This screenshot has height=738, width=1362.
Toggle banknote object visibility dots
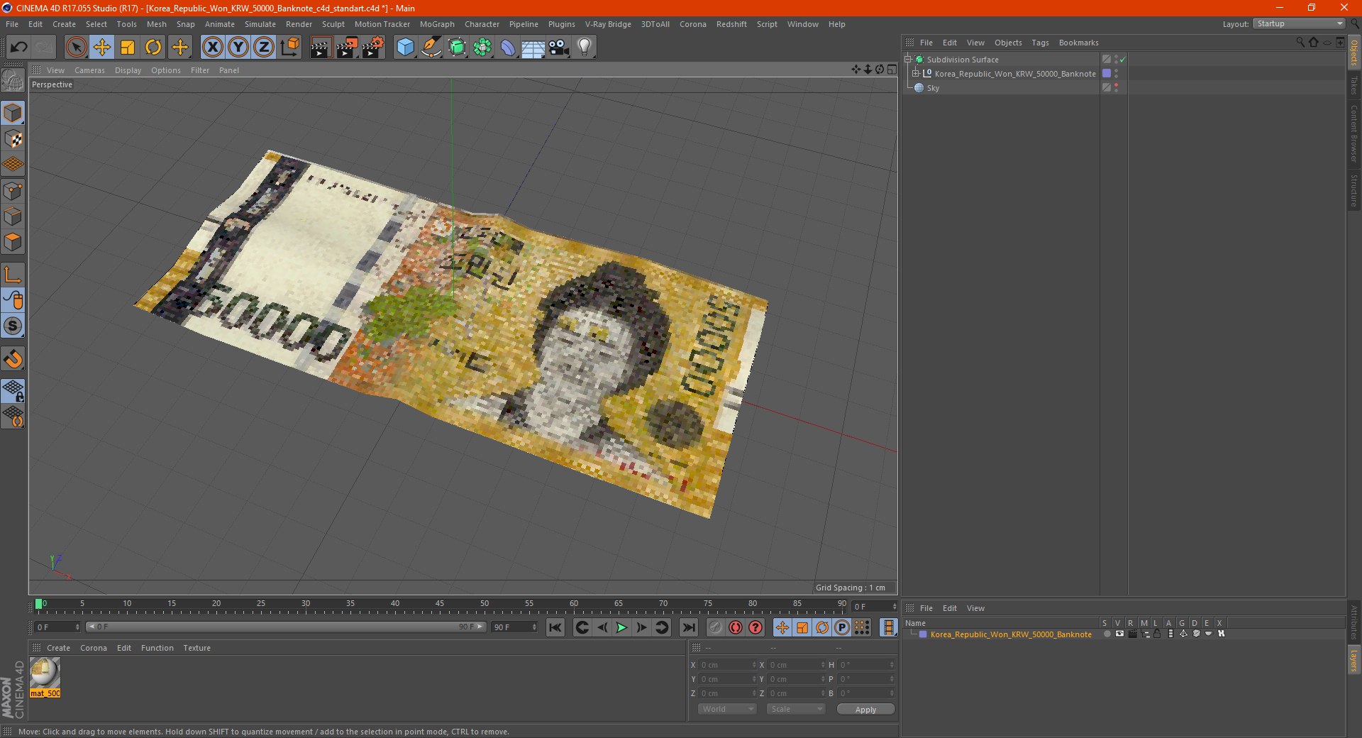[1116, 74]
